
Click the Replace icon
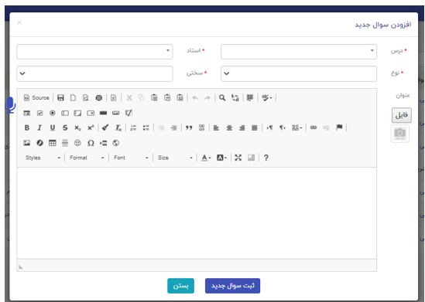coord(235,97)
